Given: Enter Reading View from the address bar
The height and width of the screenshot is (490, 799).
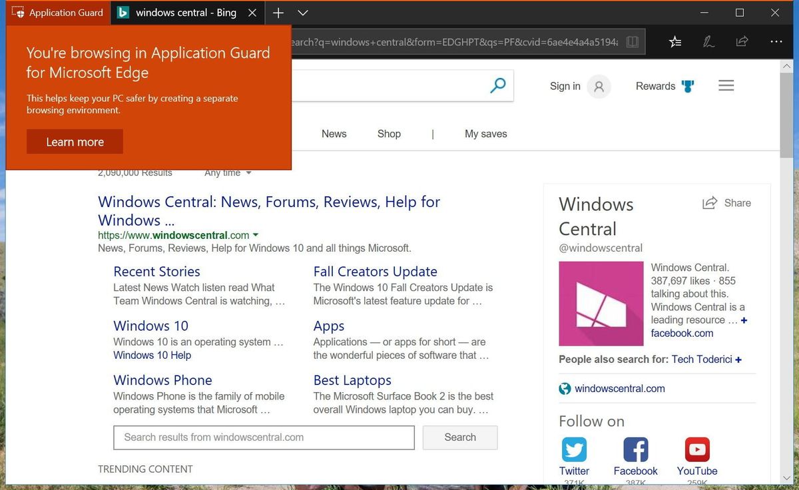Looking at the screenshot, I should point(631,41).
